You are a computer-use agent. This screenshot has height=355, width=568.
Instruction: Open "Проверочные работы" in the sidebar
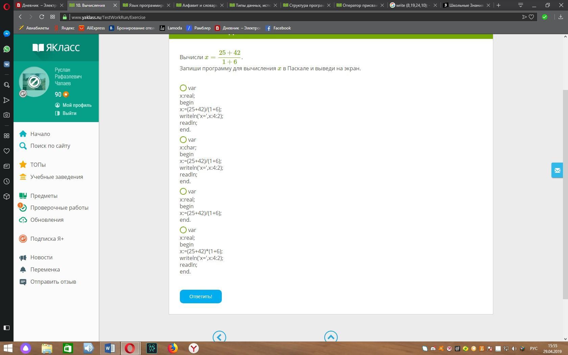coord(59,208)
